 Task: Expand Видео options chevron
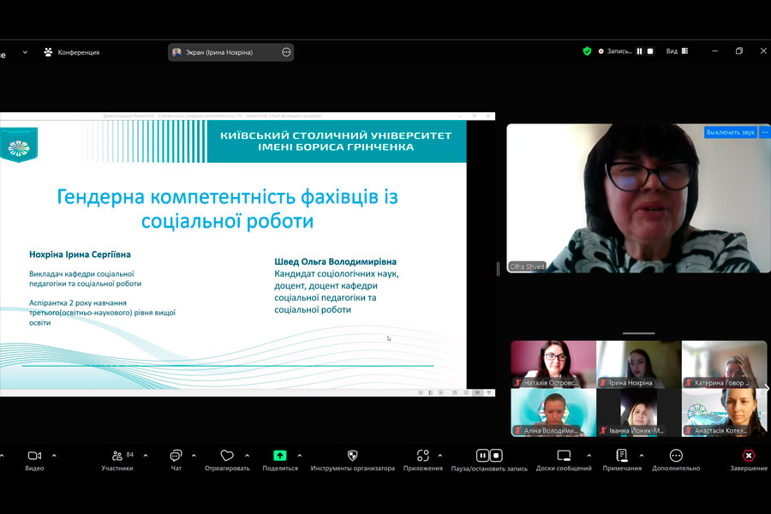54,456
